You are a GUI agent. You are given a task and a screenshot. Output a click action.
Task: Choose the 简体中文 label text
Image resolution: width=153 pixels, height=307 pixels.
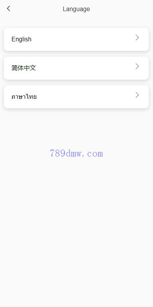click(24, 68)
